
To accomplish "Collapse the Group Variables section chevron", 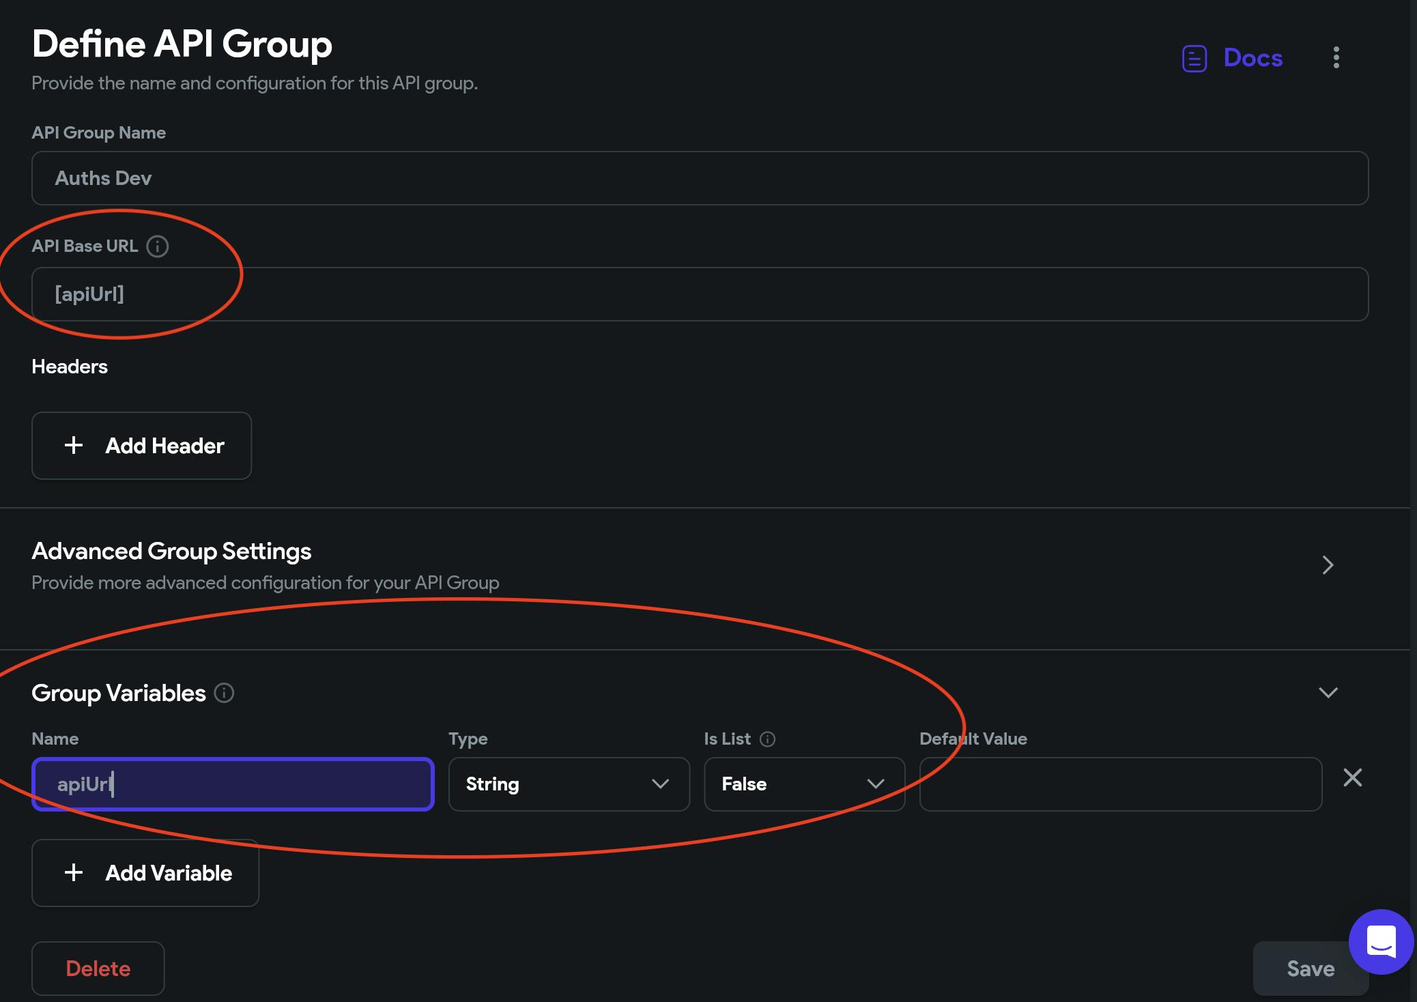I will coord(1328,693).
